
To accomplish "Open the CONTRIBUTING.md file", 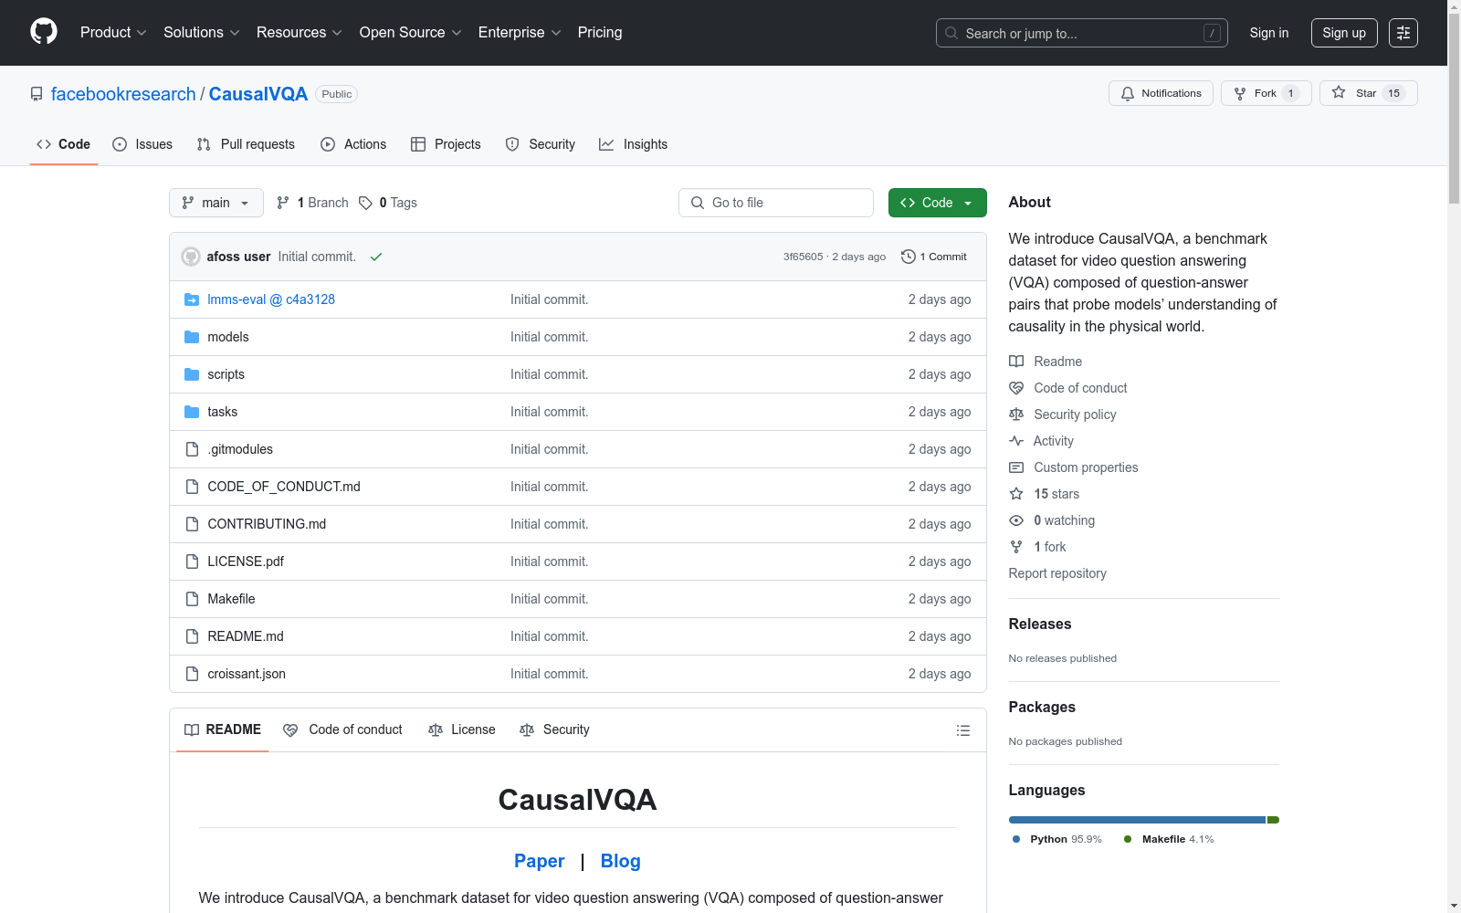I will point(267,524).
